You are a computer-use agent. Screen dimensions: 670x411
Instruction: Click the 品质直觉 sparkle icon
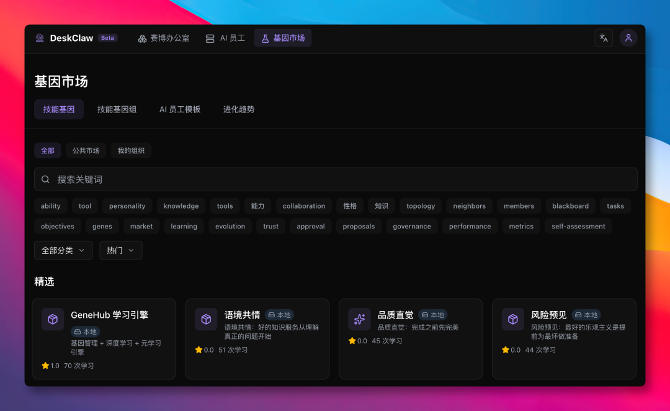pos(359,319)
